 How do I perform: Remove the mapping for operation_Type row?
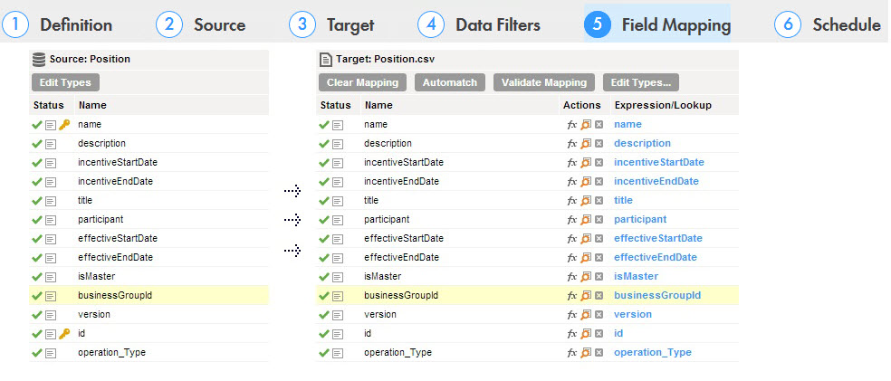pyautogui.click(x=599, y=353)
